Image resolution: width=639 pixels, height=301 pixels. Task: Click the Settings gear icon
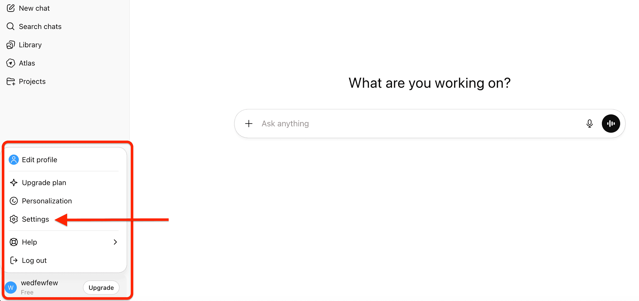point(14,219)
